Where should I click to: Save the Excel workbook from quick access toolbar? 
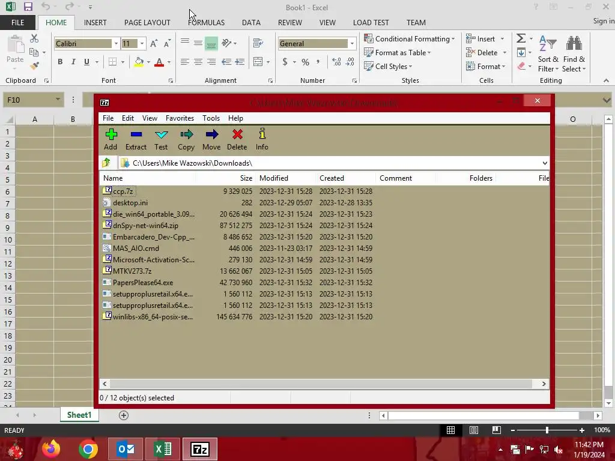pyautogui.click(x=28, y=7)
